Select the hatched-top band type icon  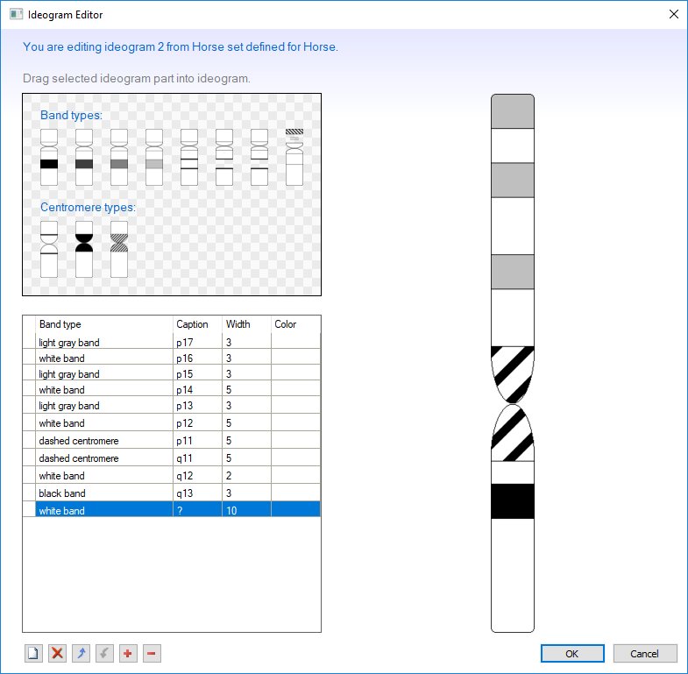tap(294, 157)
